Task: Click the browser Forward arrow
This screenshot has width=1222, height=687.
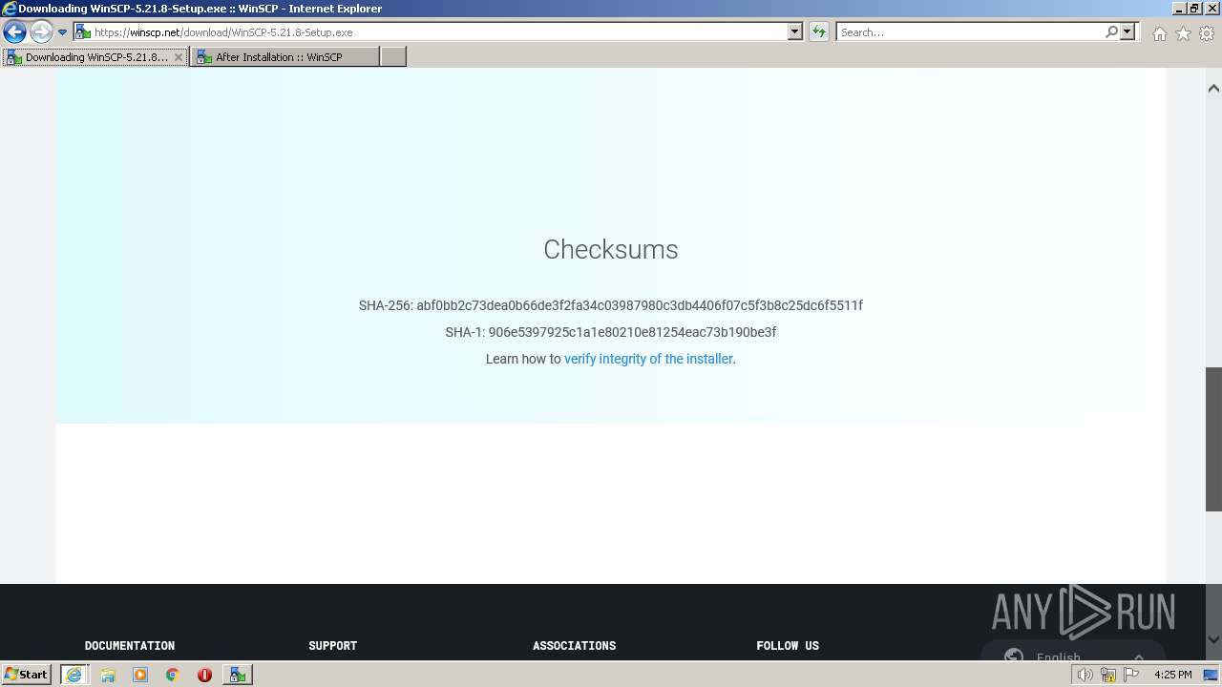Action: (x=41, y=32)
